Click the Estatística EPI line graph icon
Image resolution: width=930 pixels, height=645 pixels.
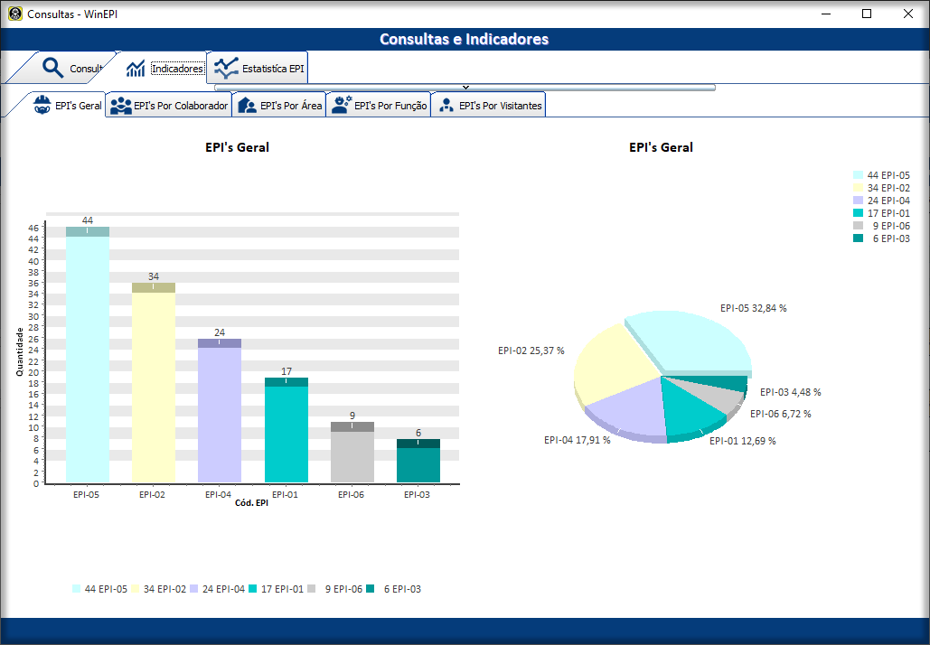[226, 68]
